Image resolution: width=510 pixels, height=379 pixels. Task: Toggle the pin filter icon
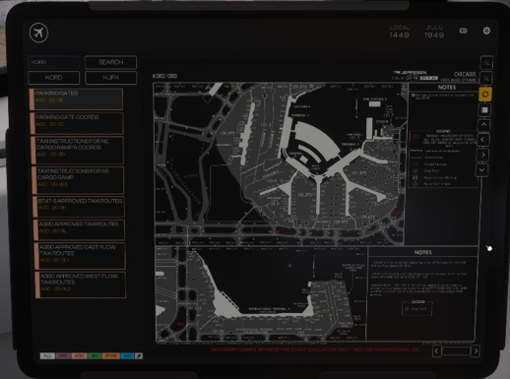click(x=139, y=355)
